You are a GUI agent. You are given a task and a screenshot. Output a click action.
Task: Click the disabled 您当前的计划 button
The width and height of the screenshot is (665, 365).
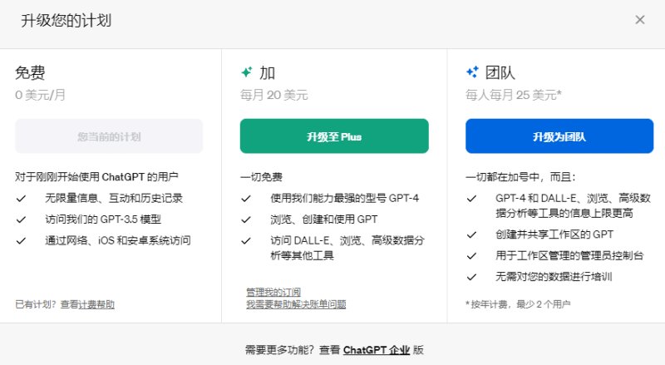click(x=109, y=136)
